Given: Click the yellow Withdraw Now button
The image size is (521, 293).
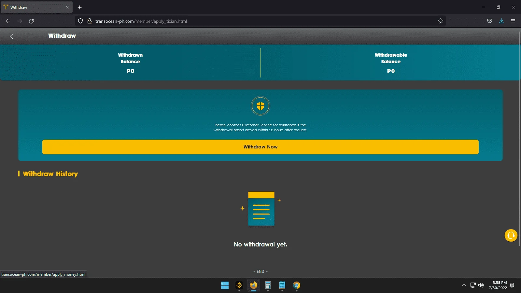Looking at the screenshot, I should point(260,147).
